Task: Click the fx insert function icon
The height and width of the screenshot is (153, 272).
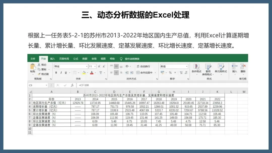Action: coord(72,85)
